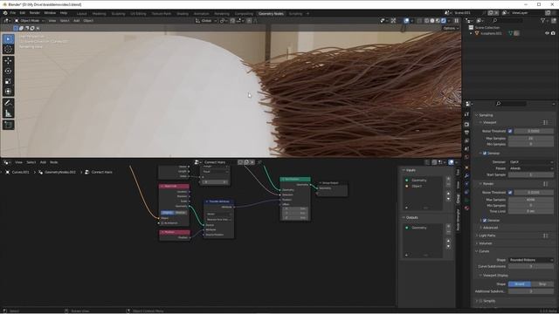Open the Tool settings properties tab
This screenshot has height=314, width=559.
click(x=466, y=114)
